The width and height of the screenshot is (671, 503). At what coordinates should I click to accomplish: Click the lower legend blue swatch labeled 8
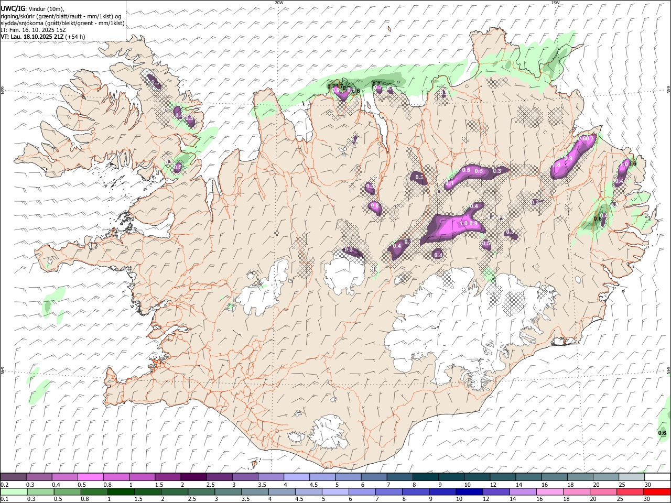click(416, 492)
